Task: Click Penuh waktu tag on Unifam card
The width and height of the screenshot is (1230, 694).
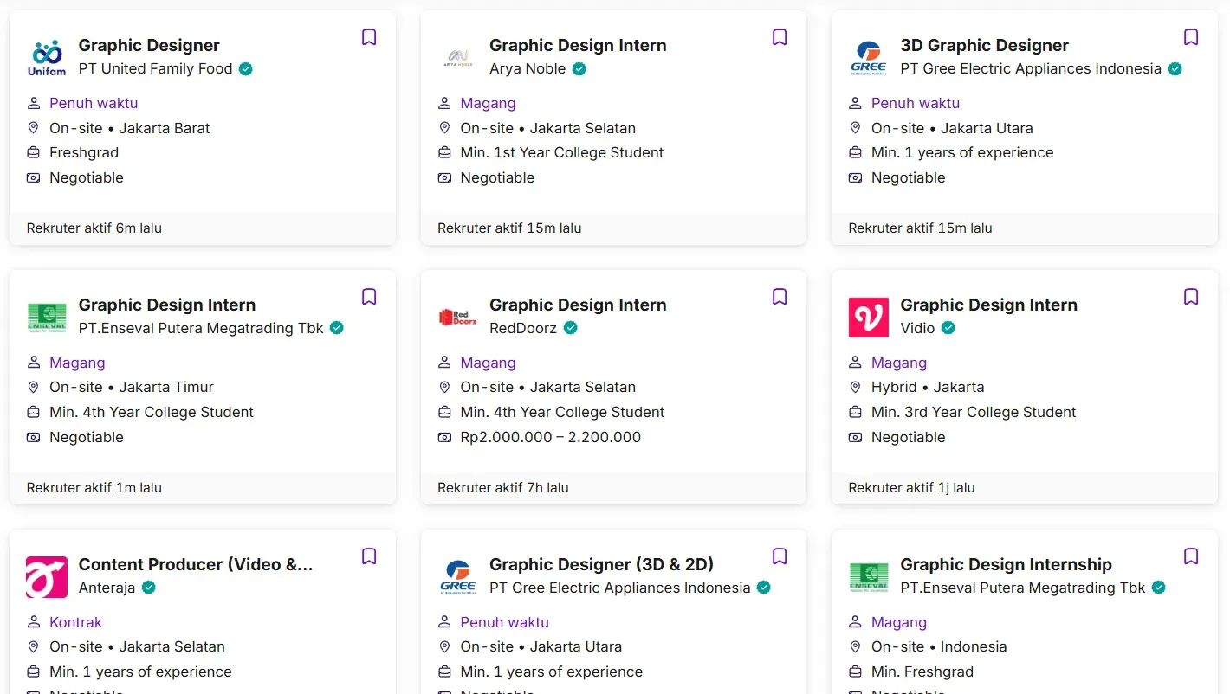Action: pyautogui.click(x=94, y=103)
